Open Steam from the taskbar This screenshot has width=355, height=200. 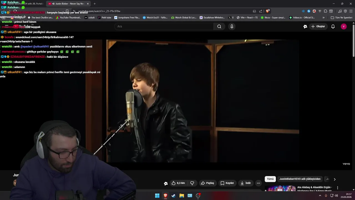[x=174, y=196]
